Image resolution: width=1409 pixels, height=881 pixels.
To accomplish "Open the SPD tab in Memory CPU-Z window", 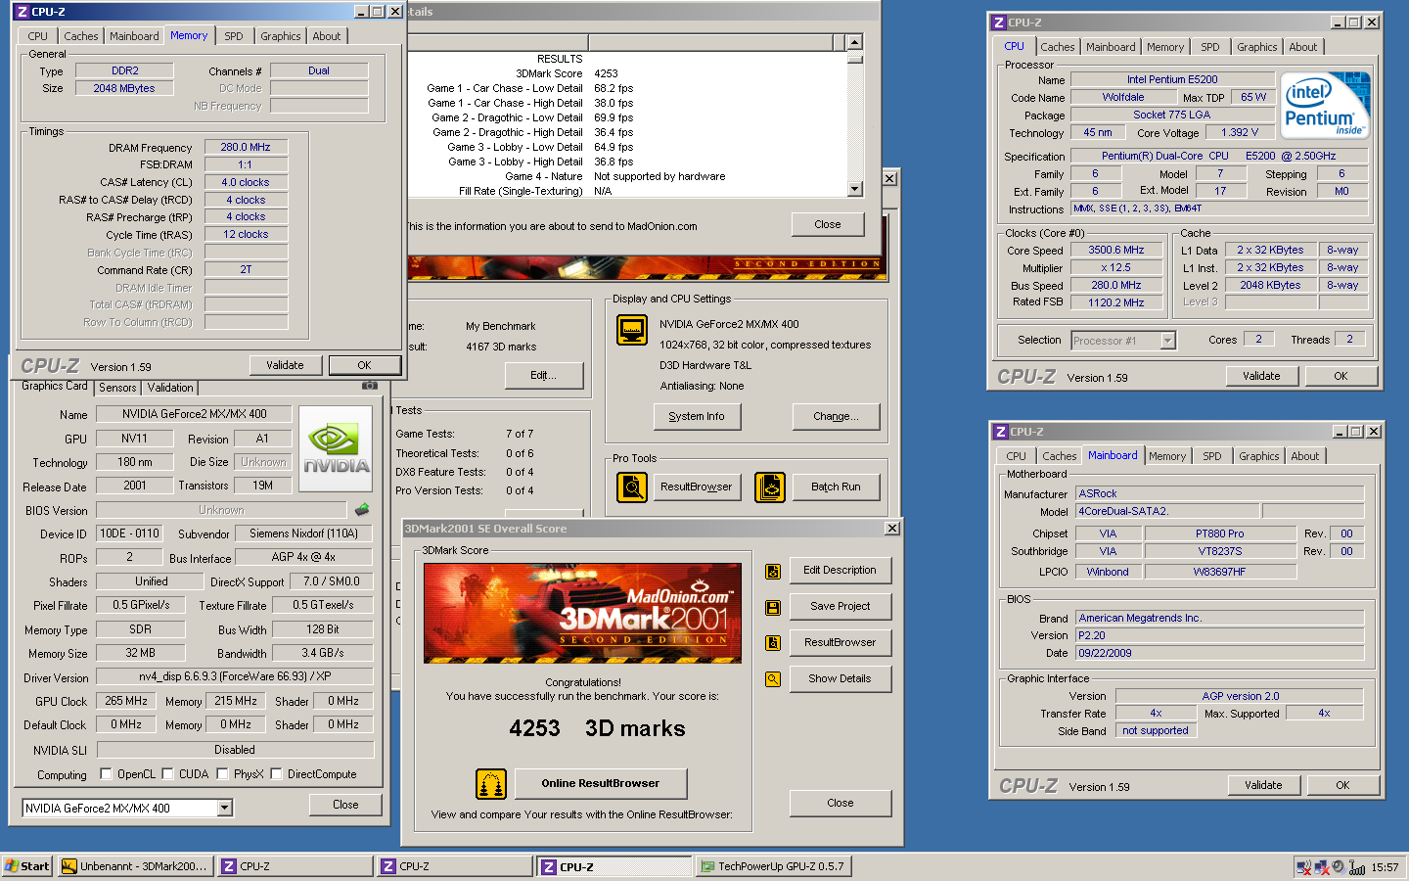I will 233,36.
